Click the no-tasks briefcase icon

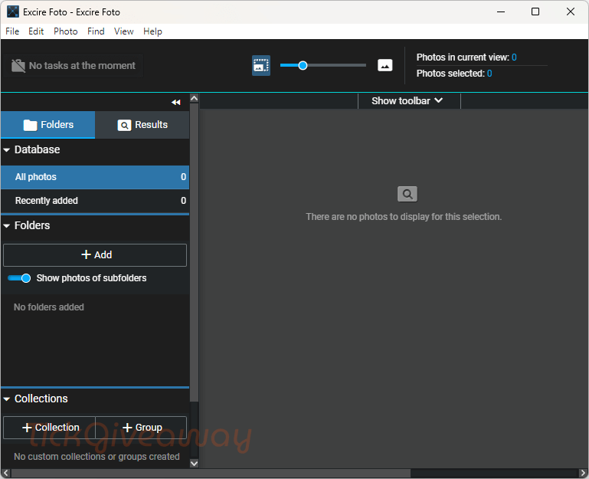(x=18, y=66)
